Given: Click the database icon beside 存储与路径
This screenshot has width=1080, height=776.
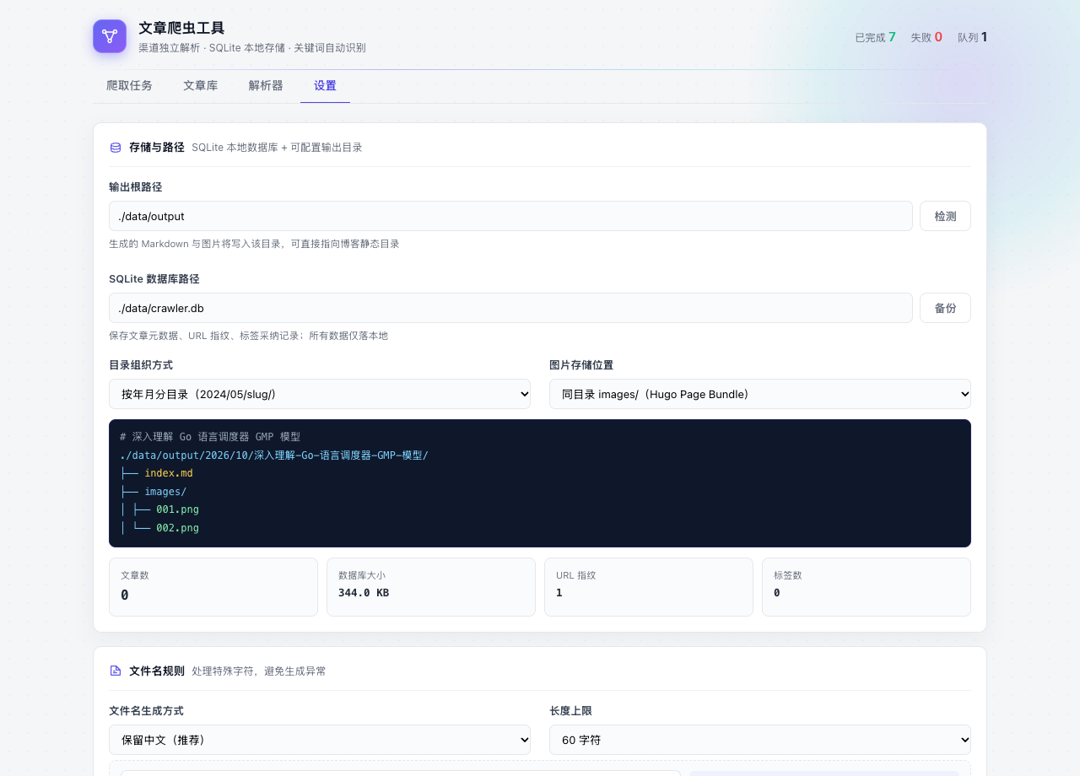Looking at the screenshot, I should [x=116, y=148].
